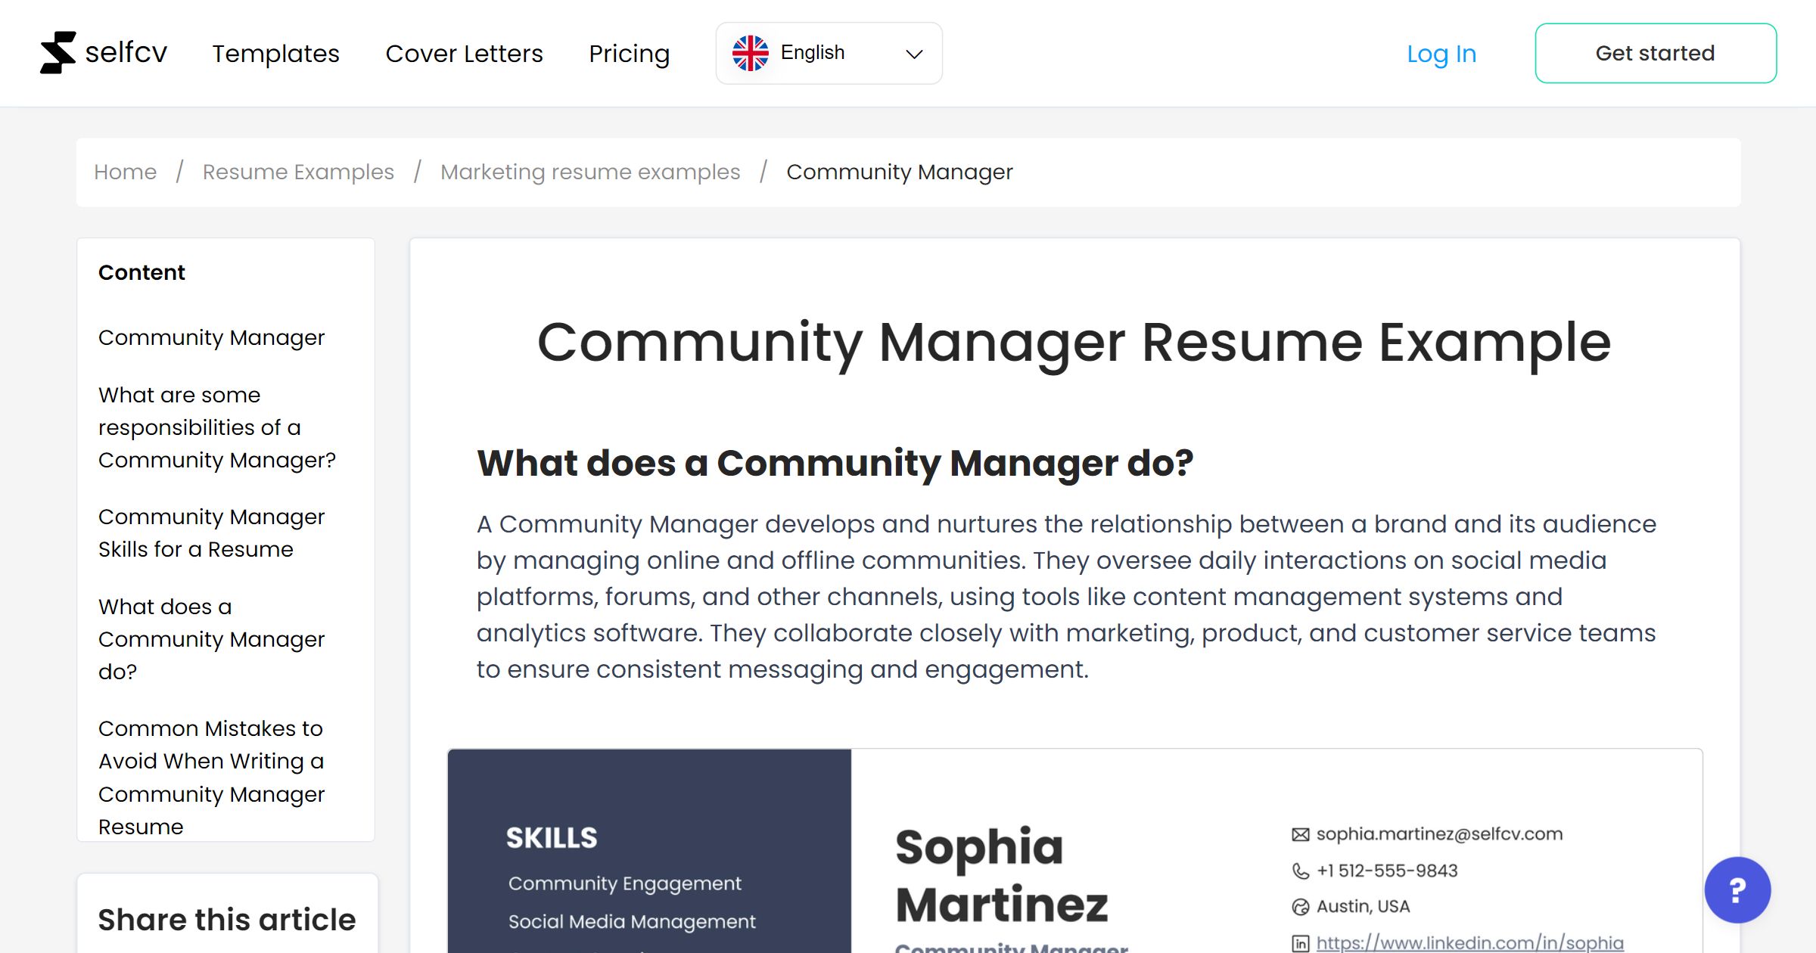
Task: Click the British flag icon
Action: 751,51
